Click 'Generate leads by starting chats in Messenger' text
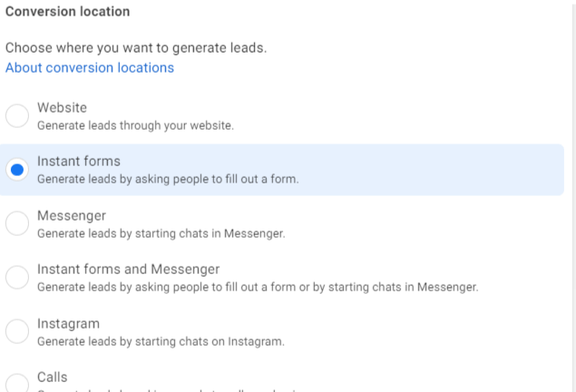Image resolution: width=576 pixels, height=392 pixels. (161, 233)
